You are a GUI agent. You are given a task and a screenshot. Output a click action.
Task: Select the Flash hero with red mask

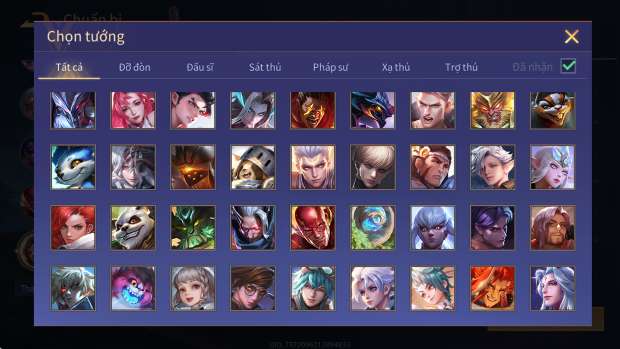pos(313,228)
